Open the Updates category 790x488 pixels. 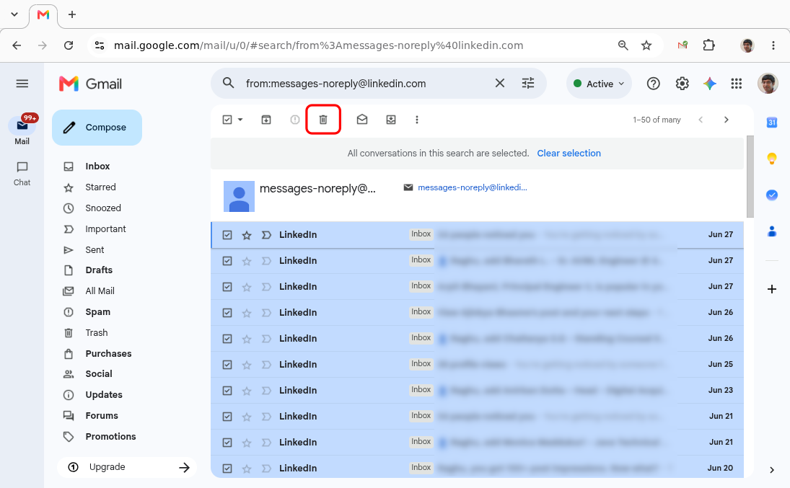[x=104, y=395]
